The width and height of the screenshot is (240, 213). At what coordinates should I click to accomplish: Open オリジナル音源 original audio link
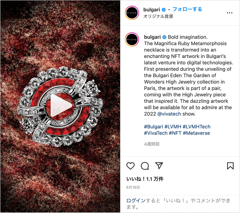(x=158, y=16)
